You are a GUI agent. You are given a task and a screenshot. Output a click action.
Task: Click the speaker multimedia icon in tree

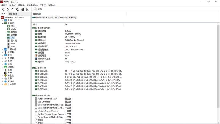pyautogui.click(x=5, y=58)
